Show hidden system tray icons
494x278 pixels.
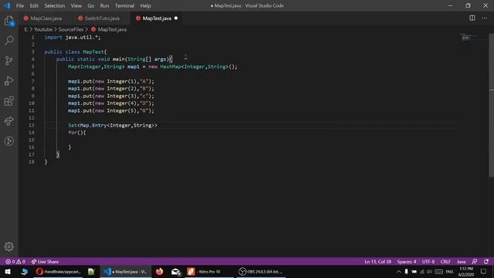(x=398, y=271)
